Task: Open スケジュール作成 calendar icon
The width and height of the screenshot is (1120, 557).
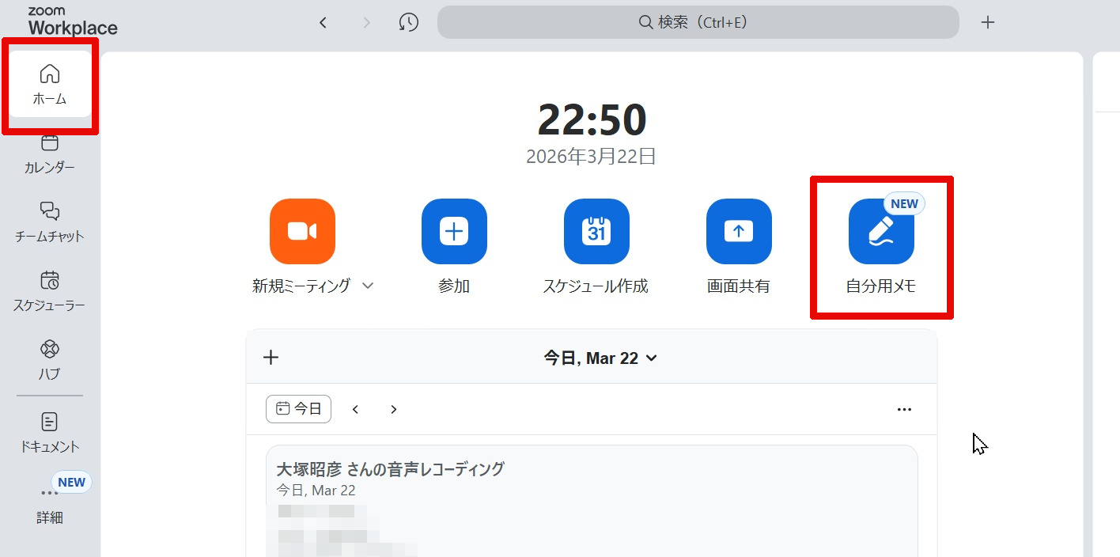Action: pos(596,231)
